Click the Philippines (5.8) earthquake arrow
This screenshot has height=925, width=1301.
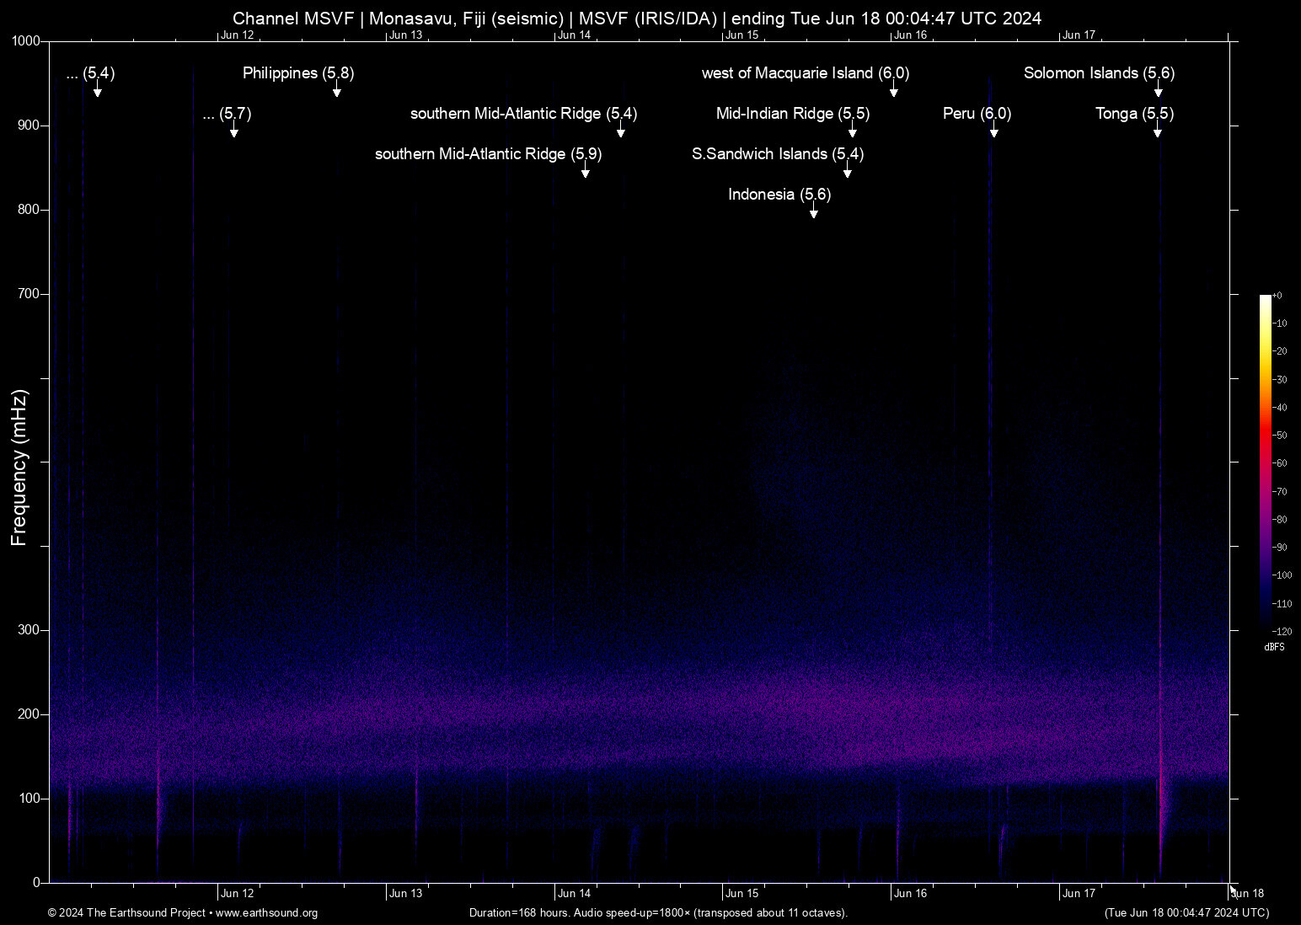tap(337, 91)
